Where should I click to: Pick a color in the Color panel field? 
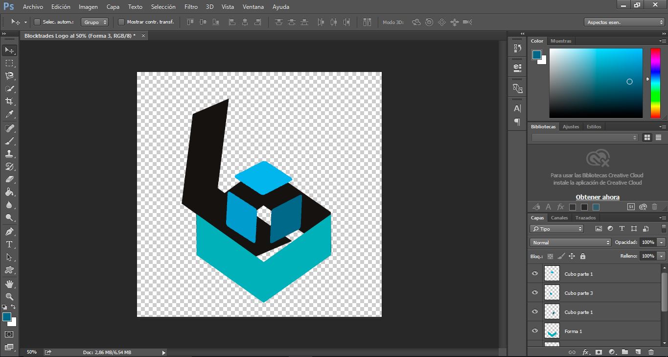[596, 83]
